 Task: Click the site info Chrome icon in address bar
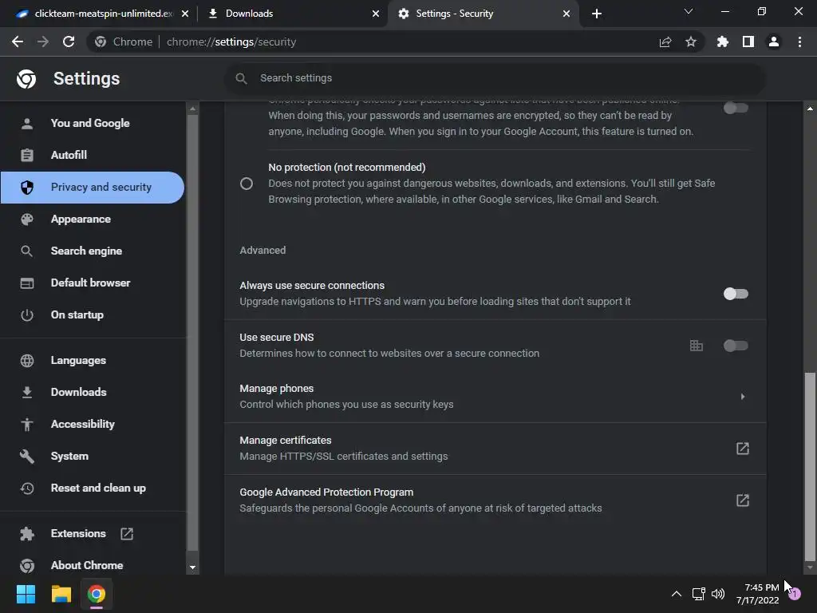[101, 42]
